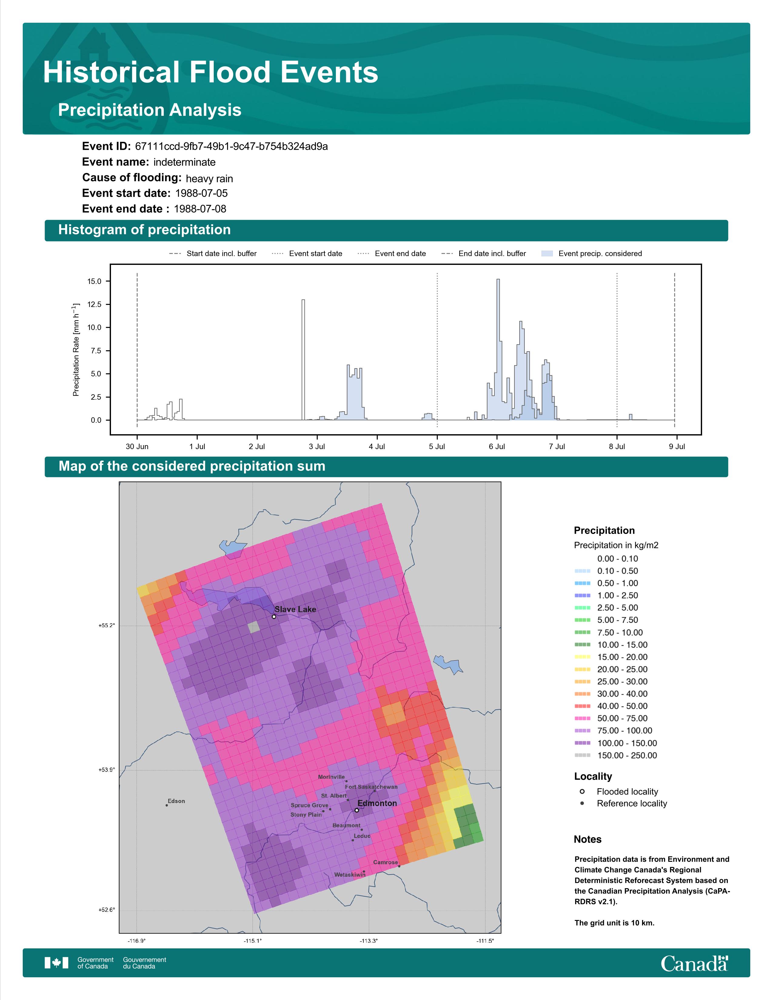Click the 'End date incl. buffer' legend entry

[484, 254]
